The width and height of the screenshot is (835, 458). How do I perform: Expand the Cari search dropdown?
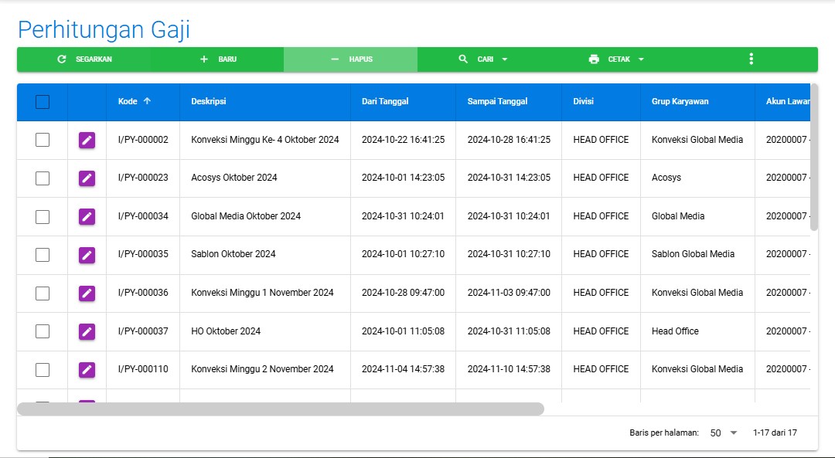483,59
